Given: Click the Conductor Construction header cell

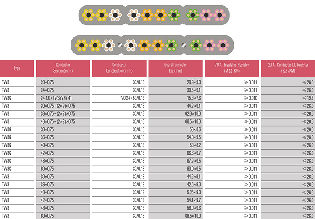Looking at the screenshot, I should [x=119, y=68].
